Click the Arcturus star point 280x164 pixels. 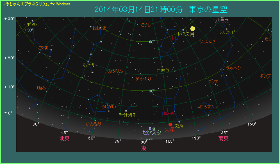click(126, 111)
